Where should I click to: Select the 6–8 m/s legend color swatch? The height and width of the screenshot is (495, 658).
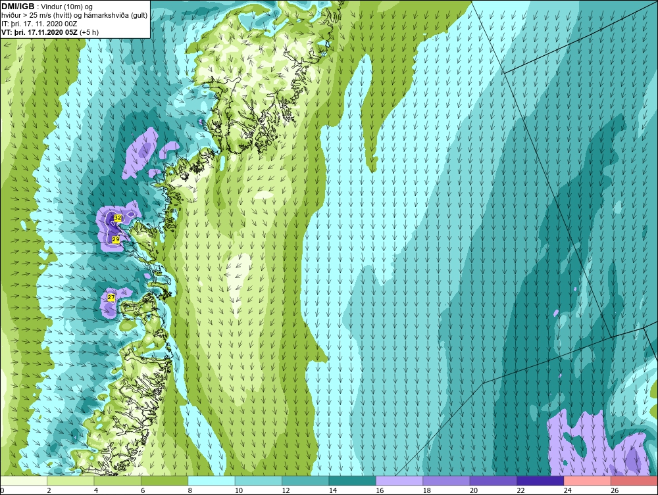[164, 481]
